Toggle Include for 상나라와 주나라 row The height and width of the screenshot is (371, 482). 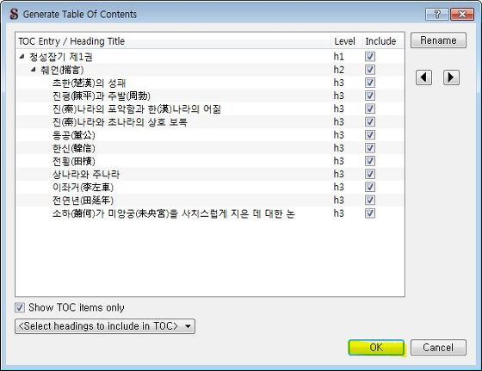click(x=370, y=174)
